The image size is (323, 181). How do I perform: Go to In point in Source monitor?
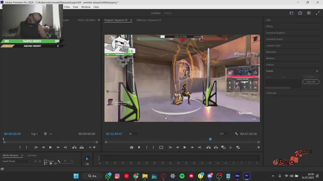[x=36, y=148]
